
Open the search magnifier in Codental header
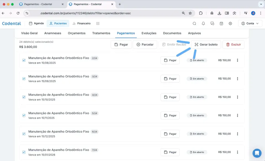pyautogui.click(x=194, y=23)
